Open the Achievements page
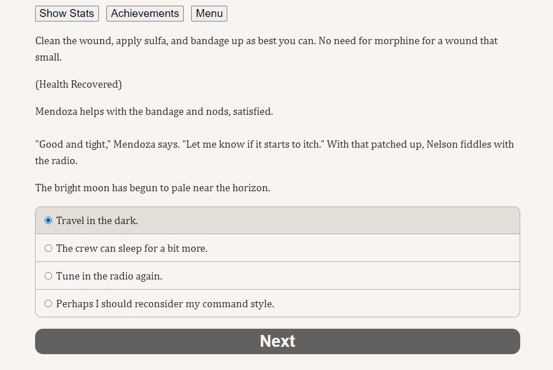Screen dimensions: 553x370 [145, 14]
